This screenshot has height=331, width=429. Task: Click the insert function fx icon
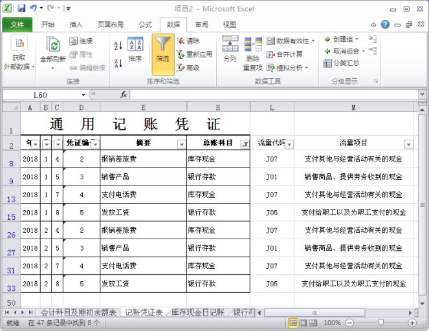pos(124,94)
